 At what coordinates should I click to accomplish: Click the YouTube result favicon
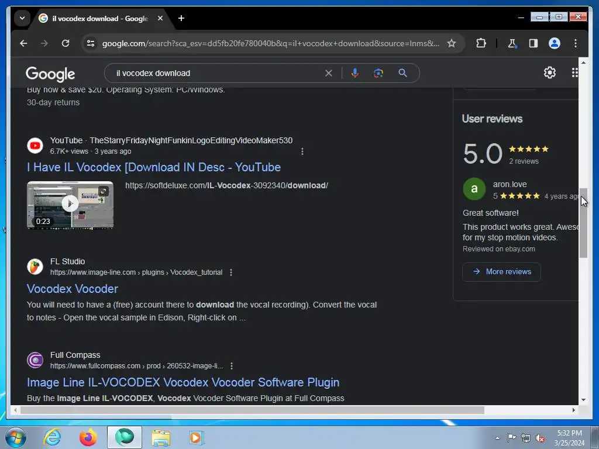35,146
